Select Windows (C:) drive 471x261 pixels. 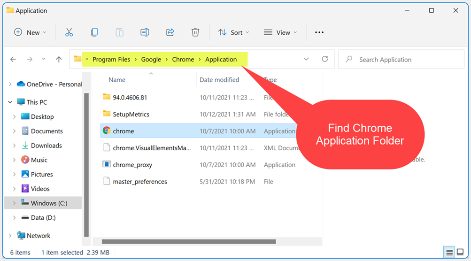coord(49,203)
